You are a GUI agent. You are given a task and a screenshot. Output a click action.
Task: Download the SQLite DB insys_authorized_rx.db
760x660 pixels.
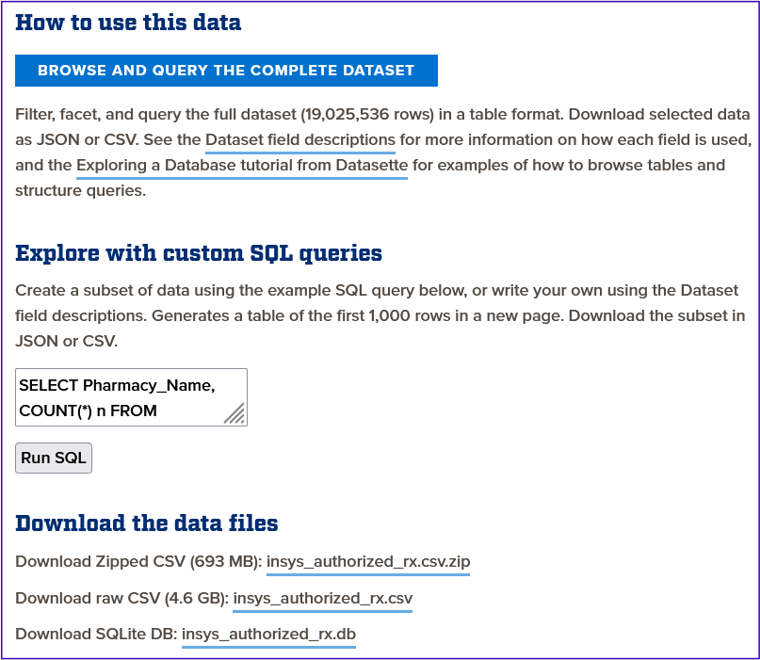click(x=267, y=634)
